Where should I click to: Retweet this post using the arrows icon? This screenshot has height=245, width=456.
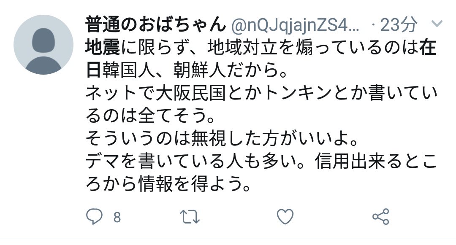point(190,217)
